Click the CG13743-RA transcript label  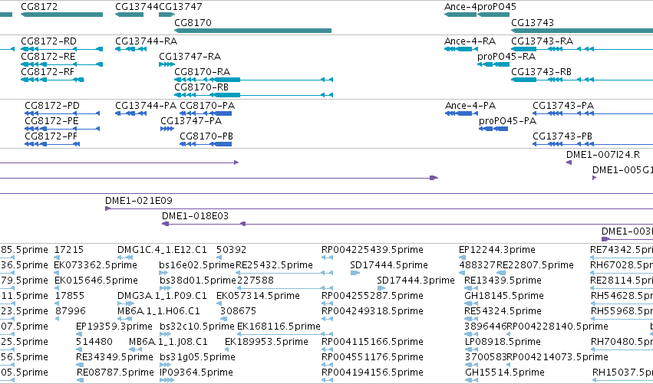543,41
